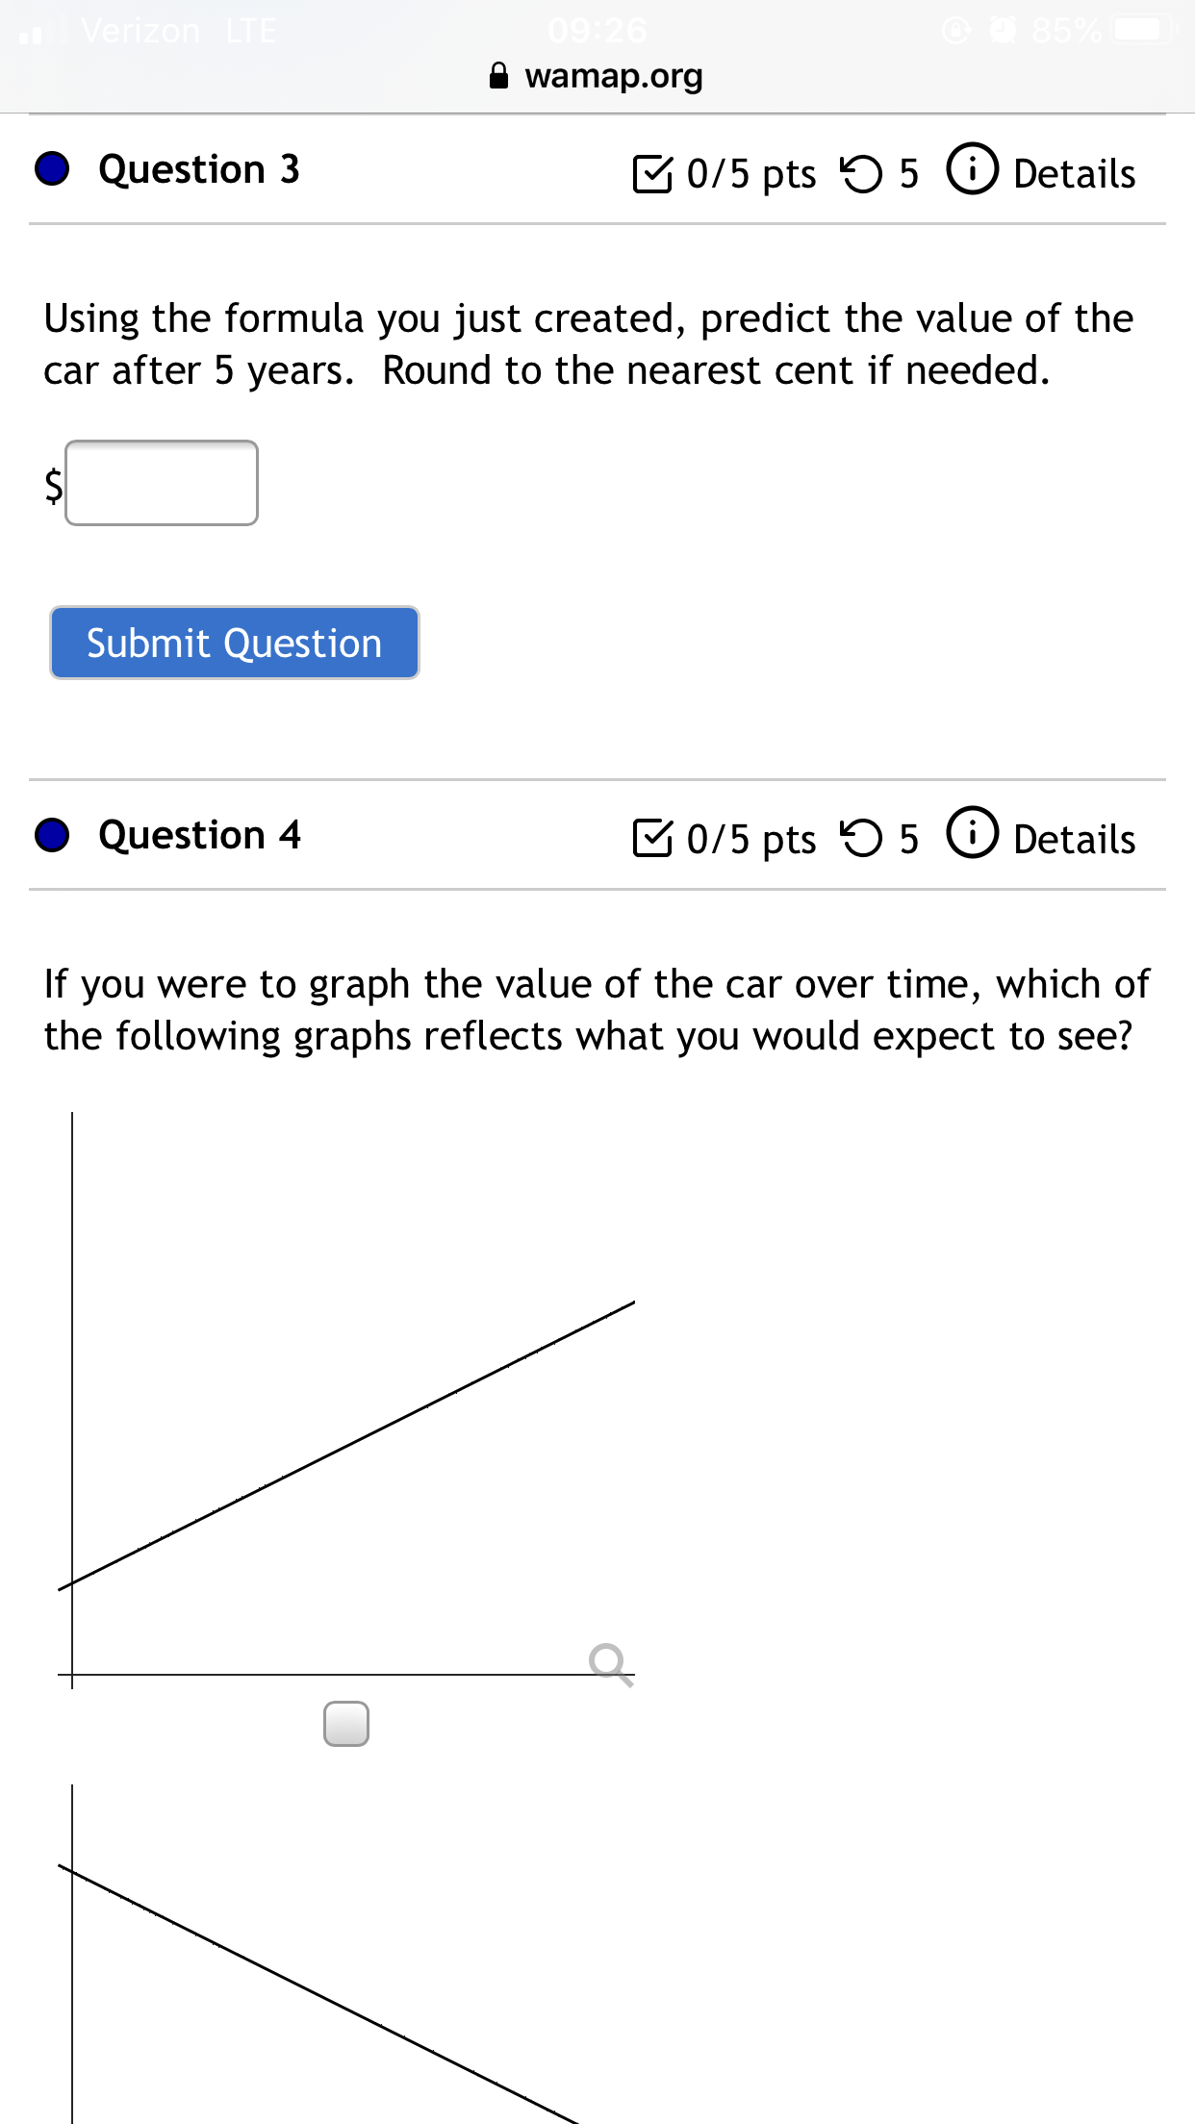Check the box under the increasing line graph
The width and height of the screenshot is (1195, 2124).
(346, 1724)
